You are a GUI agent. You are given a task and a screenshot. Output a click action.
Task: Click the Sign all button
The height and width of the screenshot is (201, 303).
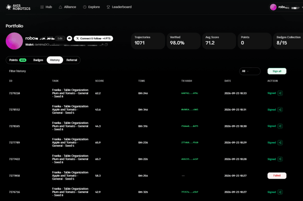coord(277,71)
